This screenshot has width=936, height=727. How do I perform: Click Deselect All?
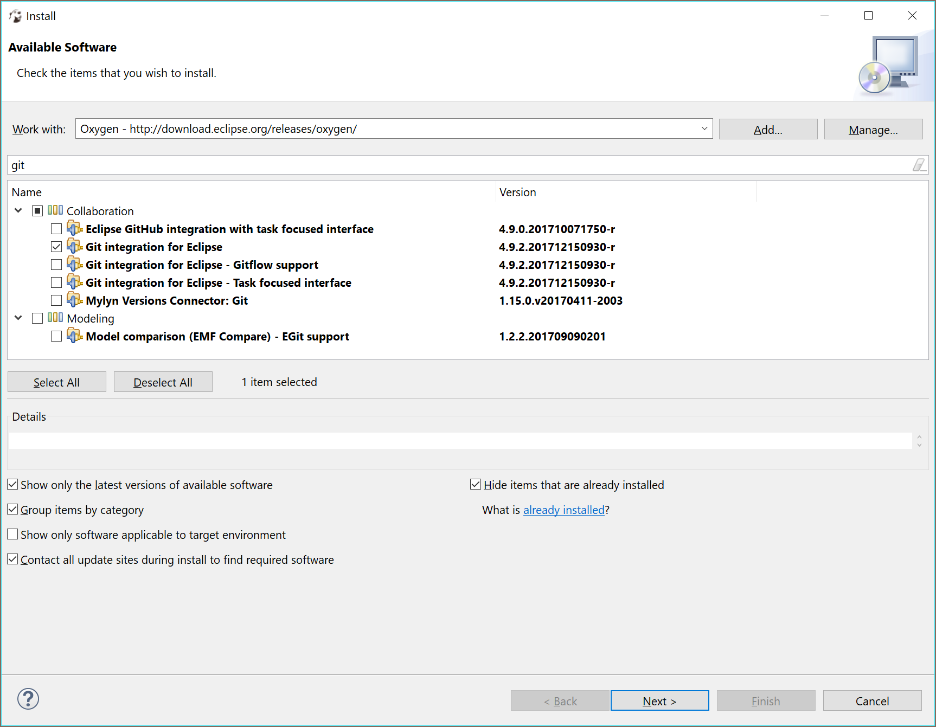(163, 382)
